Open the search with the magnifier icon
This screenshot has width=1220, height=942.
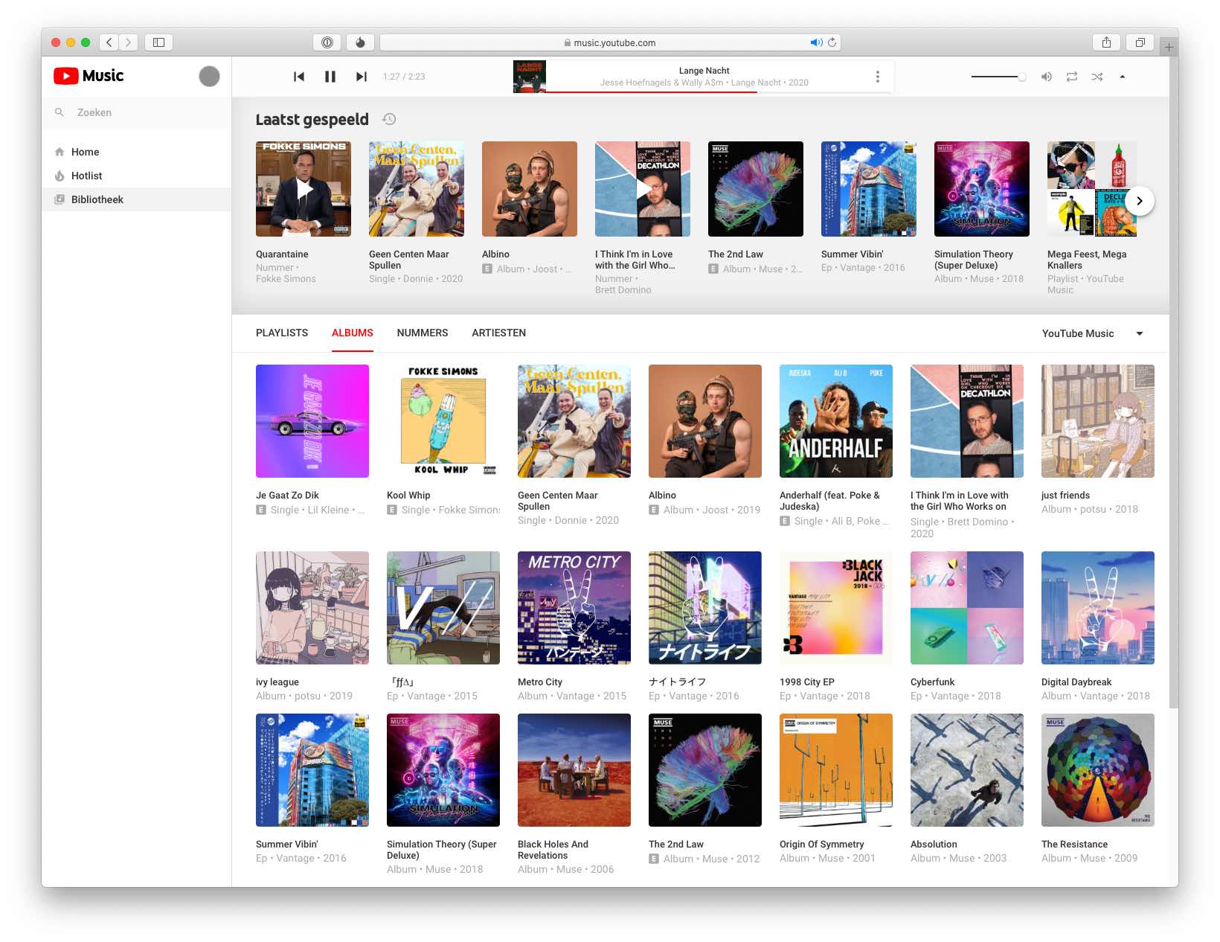pos(59,112)
